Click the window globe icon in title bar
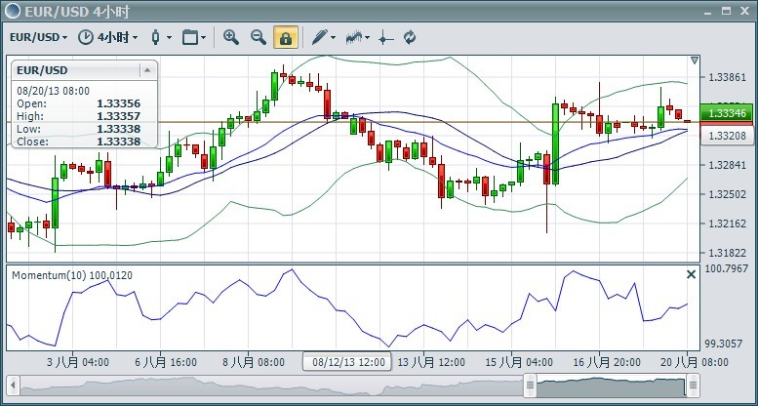This screenshot has height=406, width=758. point(13,11)
